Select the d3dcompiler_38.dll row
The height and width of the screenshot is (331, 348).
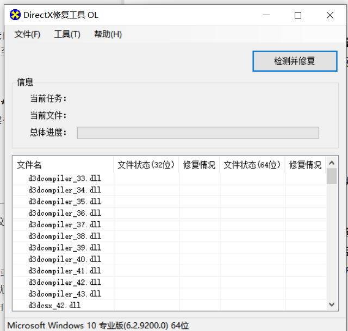tap(169, 236)
